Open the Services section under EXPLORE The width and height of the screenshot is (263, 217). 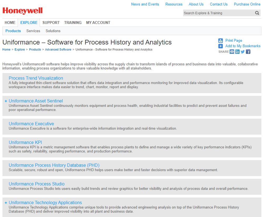point(33,31)
